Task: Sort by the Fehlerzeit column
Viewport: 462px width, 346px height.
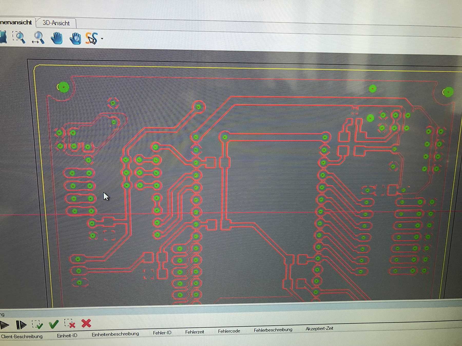Action: 195,332
